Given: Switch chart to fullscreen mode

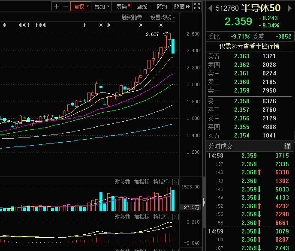Looking at the screenshot, I should (197, 6).
